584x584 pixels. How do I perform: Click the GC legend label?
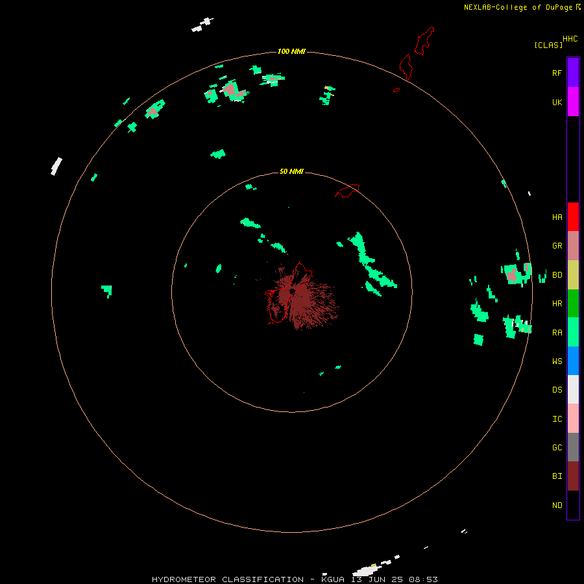point(557,448)
